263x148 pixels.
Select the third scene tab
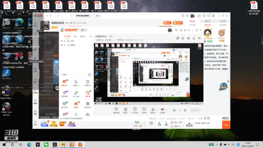[83, 36]
